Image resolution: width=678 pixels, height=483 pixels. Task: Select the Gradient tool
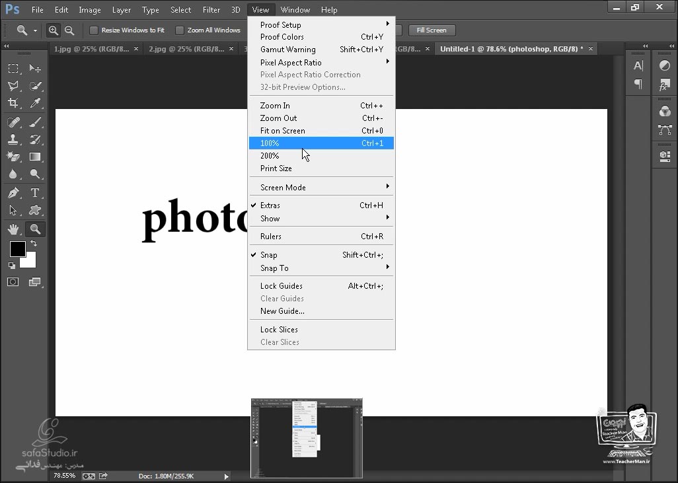pyautogui.click(x=35, y=157)
